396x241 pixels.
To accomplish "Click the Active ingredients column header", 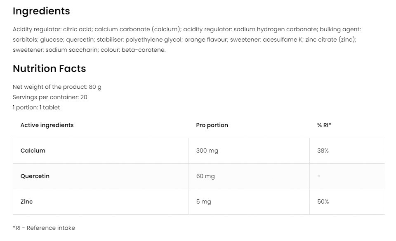I will 47,125.
